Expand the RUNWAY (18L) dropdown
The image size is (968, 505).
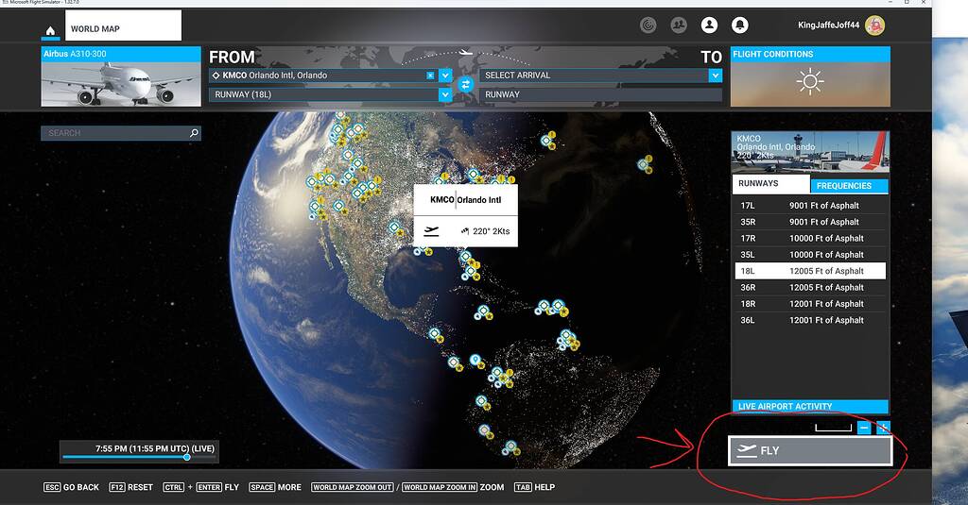[445, 94]
